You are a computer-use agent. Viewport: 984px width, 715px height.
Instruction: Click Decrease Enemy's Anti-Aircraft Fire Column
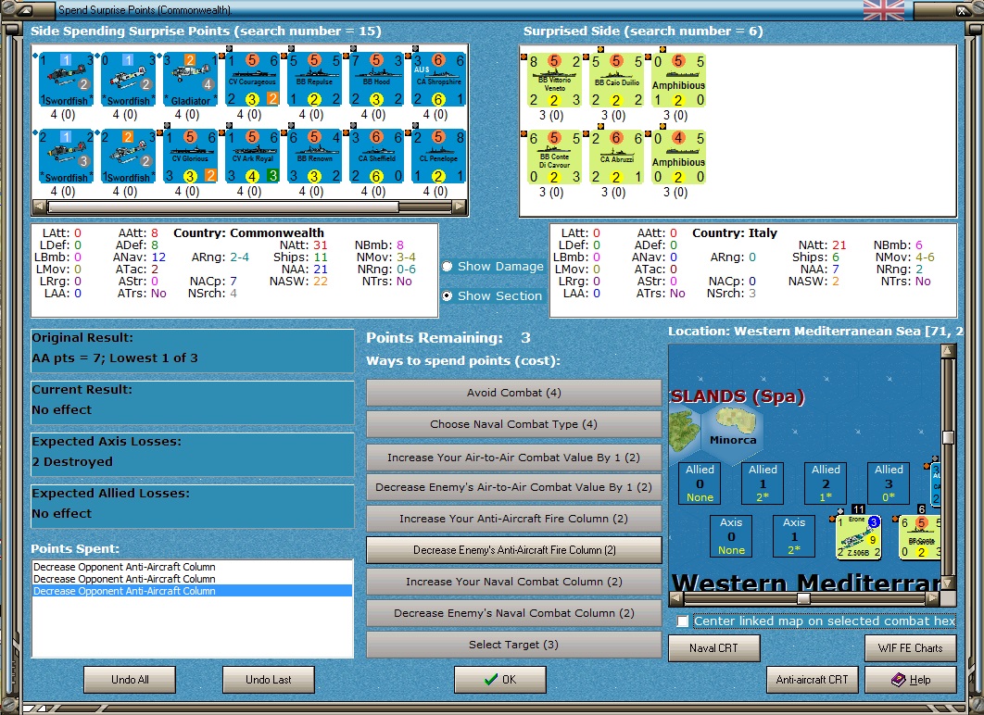[x=514, y=550]
